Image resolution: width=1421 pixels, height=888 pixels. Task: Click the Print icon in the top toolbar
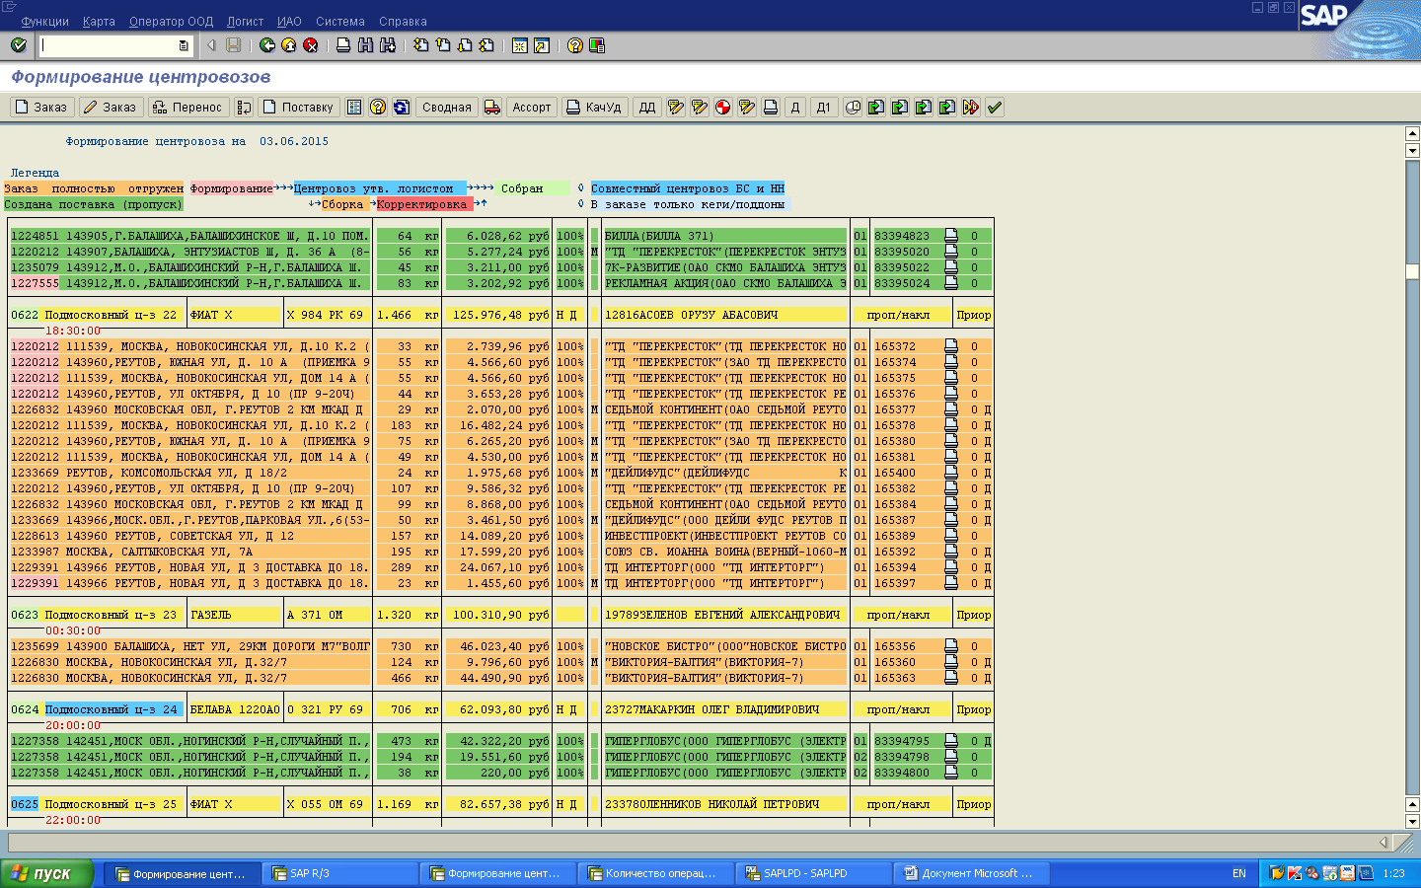coord(342,45)
